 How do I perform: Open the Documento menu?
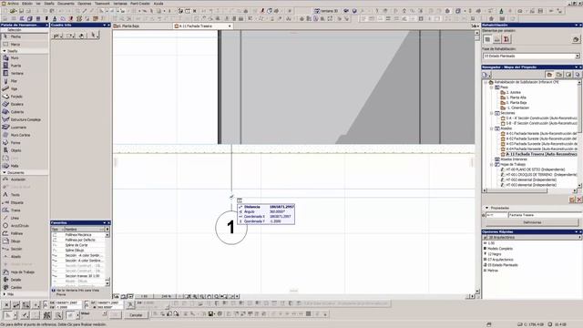66,4
